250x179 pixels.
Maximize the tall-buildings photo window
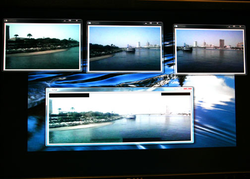[234, 26]
